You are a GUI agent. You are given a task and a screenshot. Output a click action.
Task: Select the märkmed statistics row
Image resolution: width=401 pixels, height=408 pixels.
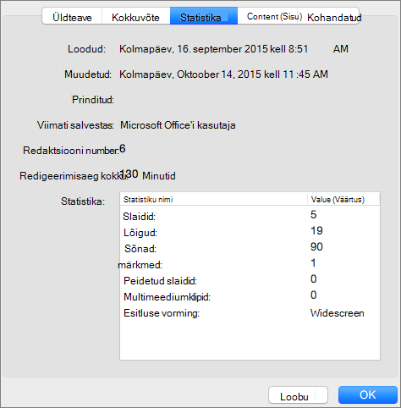tap(250, 264)
